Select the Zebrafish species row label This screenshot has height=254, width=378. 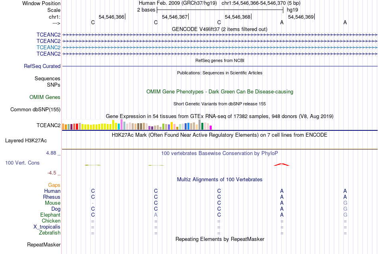(x=50, y=233)
